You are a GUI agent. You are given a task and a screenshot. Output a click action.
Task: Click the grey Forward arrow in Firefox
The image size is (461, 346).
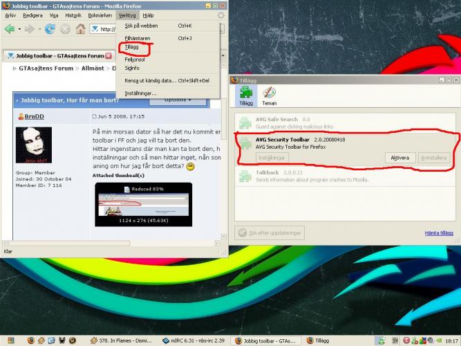[x=30, y=29]
